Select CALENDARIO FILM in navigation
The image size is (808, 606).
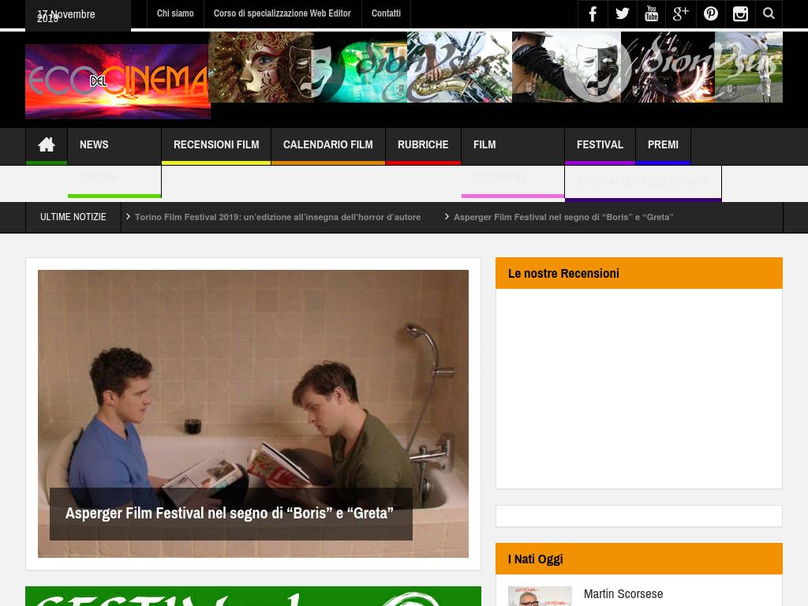point(328,145)
